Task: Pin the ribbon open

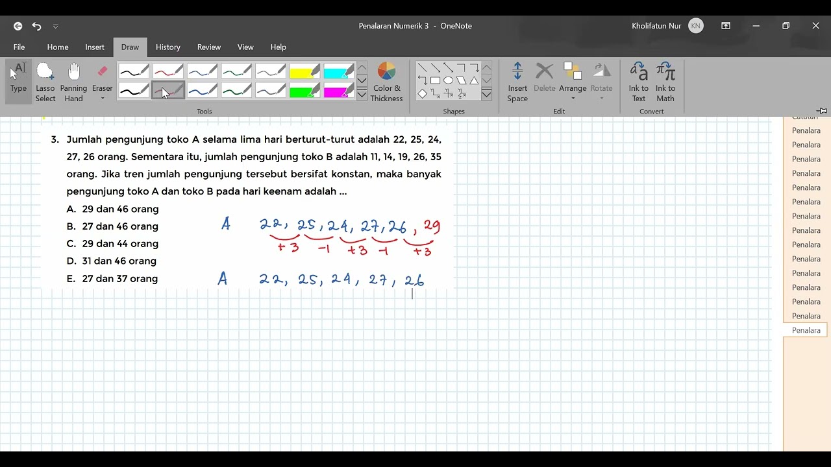Action: [823, 111]
